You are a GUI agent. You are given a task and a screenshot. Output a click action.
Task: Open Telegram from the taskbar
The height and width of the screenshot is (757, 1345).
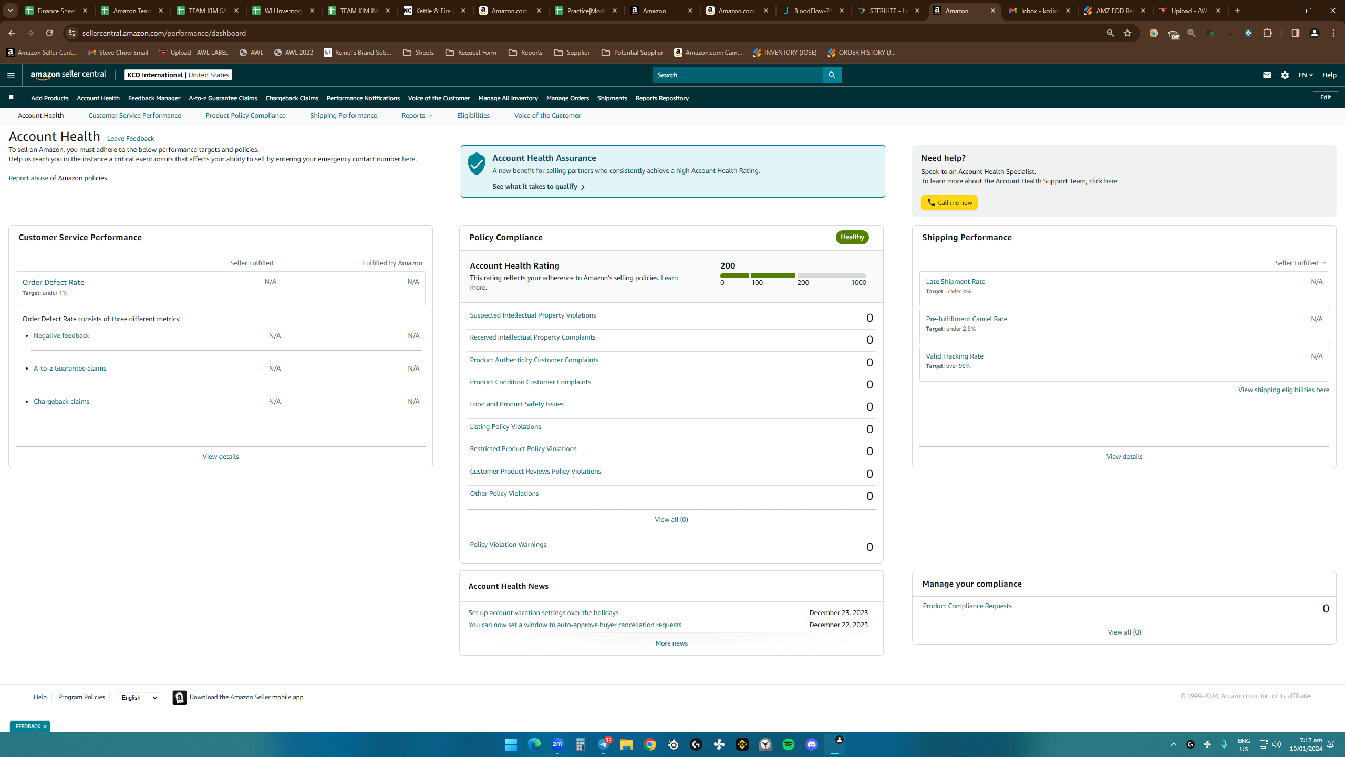(x=604, y=744)
